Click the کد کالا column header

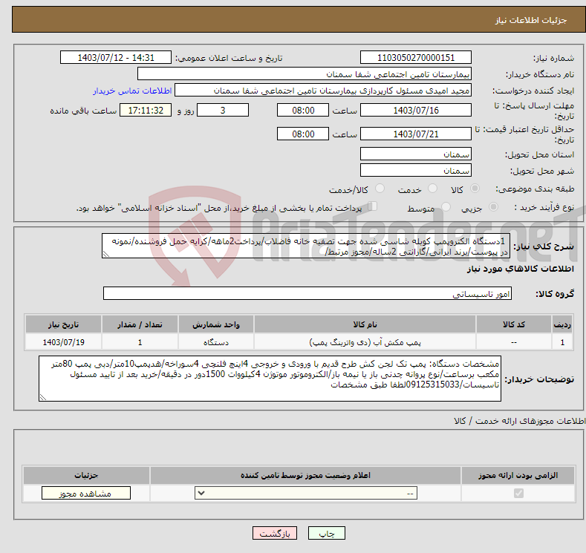[x=514, y=324]
